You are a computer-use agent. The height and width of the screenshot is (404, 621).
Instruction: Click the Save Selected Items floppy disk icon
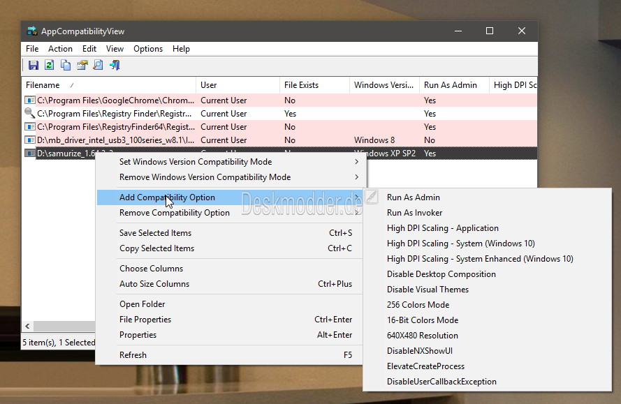(34, 66)
